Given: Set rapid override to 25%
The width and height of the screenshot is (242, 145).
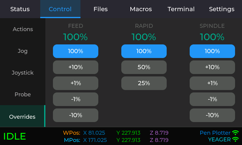Looking at the screenshot, I should (144, 83).
